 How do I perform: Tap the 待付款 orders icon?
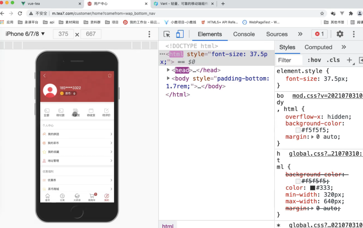(60, 112)
